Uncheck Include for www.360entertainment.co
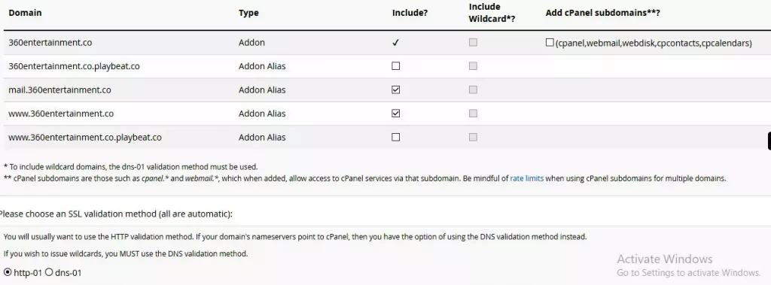 (396, 114)
